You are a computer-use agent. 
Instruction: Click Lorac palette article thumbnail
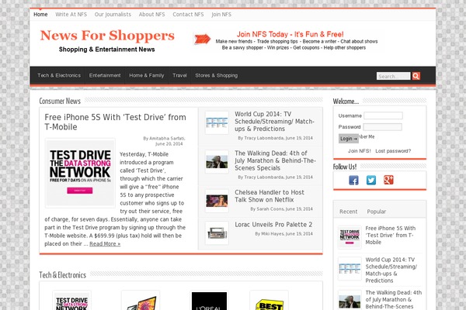coord(217,232)
